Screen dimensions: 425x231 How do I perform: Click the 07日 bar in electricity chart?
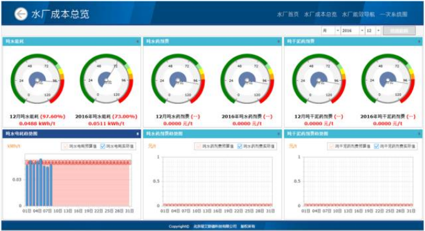48,187
